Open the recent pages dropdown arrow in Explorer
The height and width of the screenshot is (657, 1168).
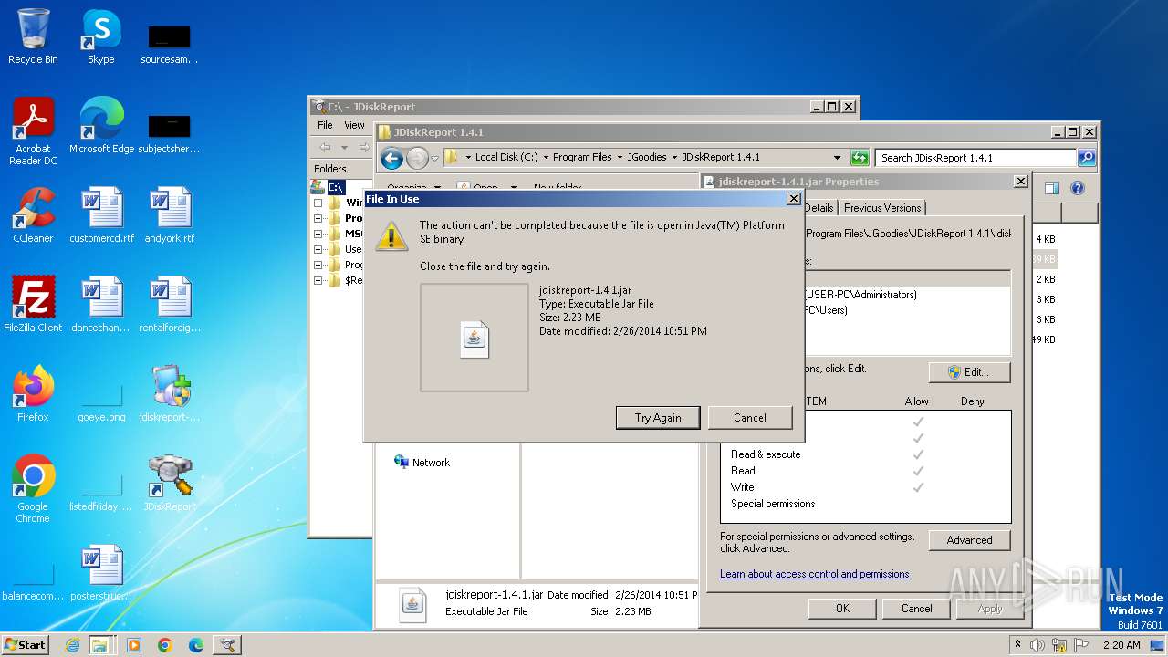(435, 158)
